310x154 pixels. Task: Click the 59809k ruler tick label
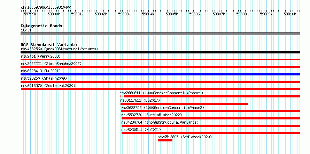coord(266,14)
